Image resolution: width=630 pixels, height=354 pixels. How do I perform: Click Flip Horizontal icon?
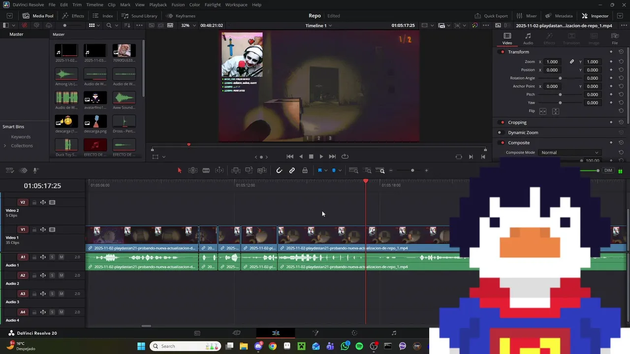[x=543, y=111]
